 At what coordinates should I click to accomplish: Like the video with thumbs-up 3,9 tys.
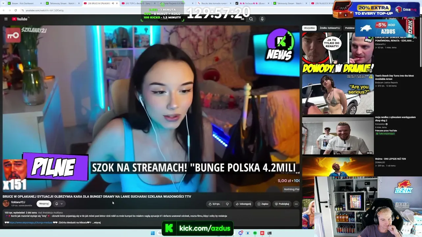click(214, 204)
